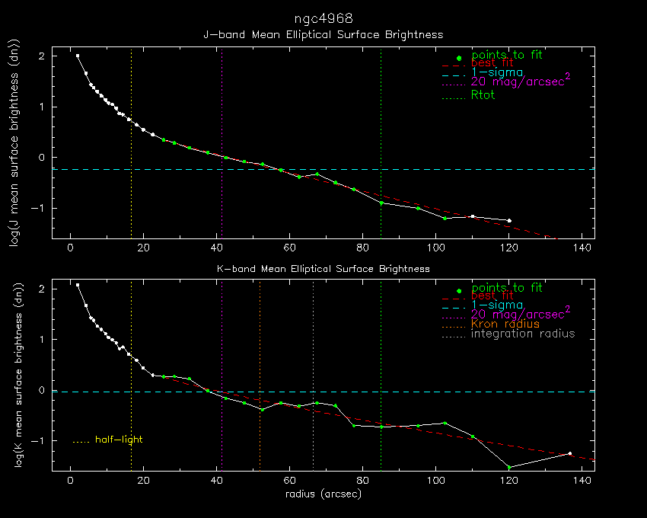This screenshot has height=518, width=647.
Task: Click the final white point in K-band plot
Action: coord(569,453)
